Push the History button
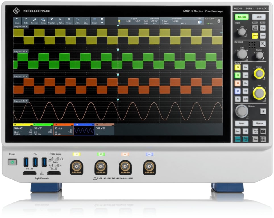The height and width of the screenshot is (218, 274). click(x=238, y=131)
